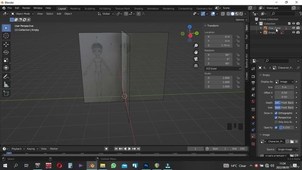
Task: Open the Object Data properties tab
Action: 253,136
